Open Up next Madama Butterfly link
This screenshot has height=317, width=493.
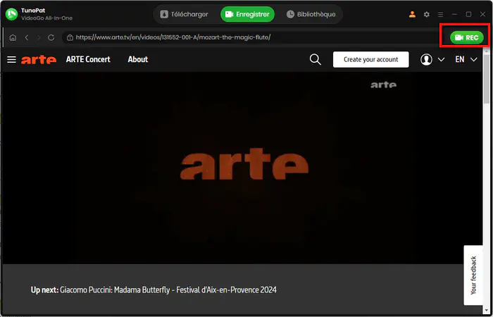tap(154, 290)
